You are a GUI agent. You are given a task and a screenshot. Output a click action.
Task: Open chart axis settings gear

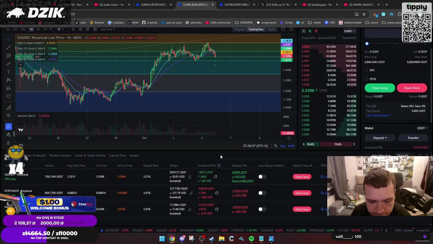(x=289, y=138)
